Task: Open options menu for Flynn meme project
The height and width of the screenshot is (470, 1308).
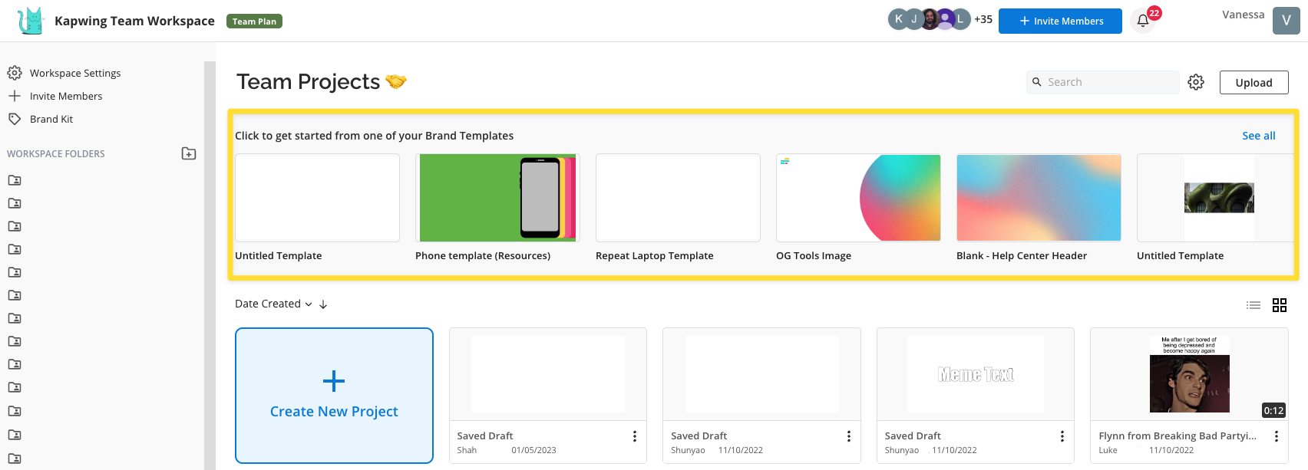Action: pyautogui.click(x=1276, y=436)
